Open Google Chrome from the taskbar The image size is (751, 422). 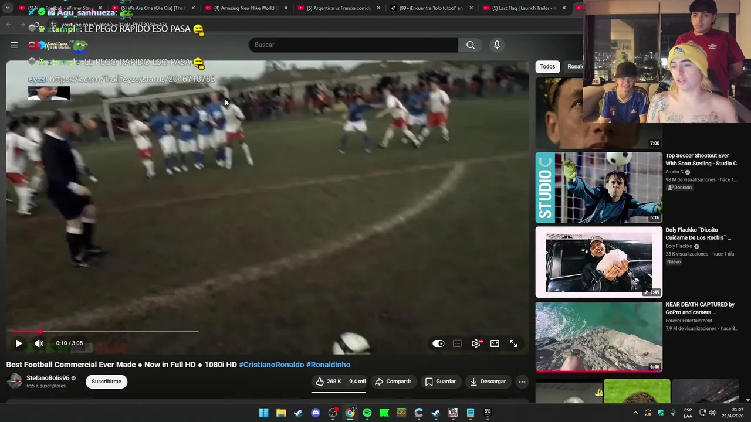(x=350, y=413)
